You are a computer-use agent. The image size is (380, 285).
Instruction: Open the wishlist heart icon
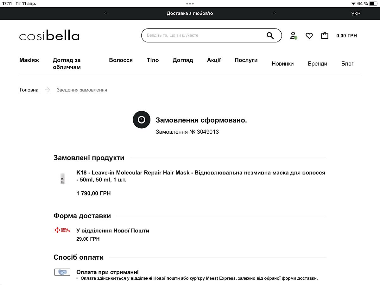click(x=309, y=36)
